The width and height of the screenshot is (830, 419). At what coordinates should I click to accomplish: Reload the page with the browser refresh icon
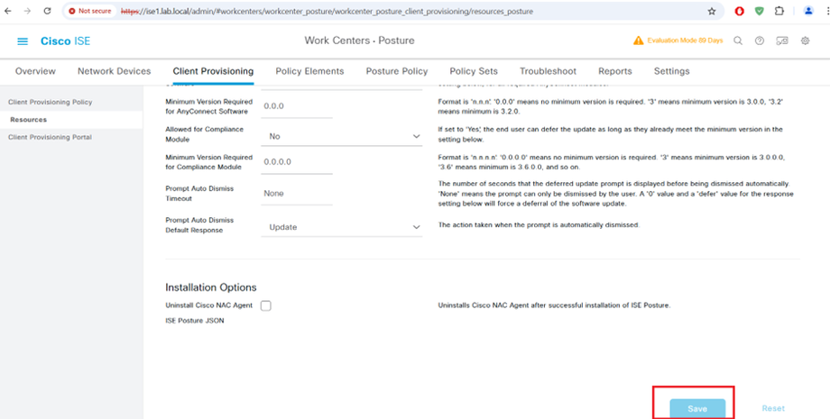point(47,12)
